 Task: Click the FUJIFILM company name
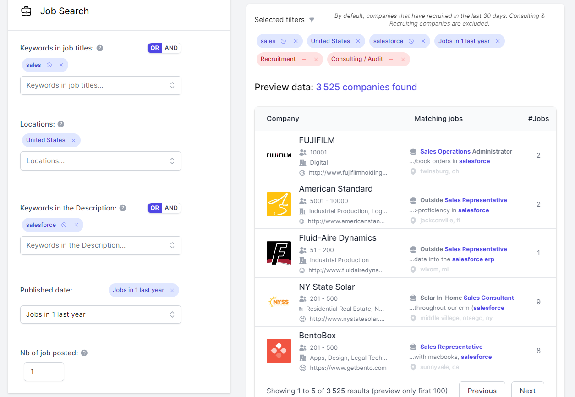317,140
